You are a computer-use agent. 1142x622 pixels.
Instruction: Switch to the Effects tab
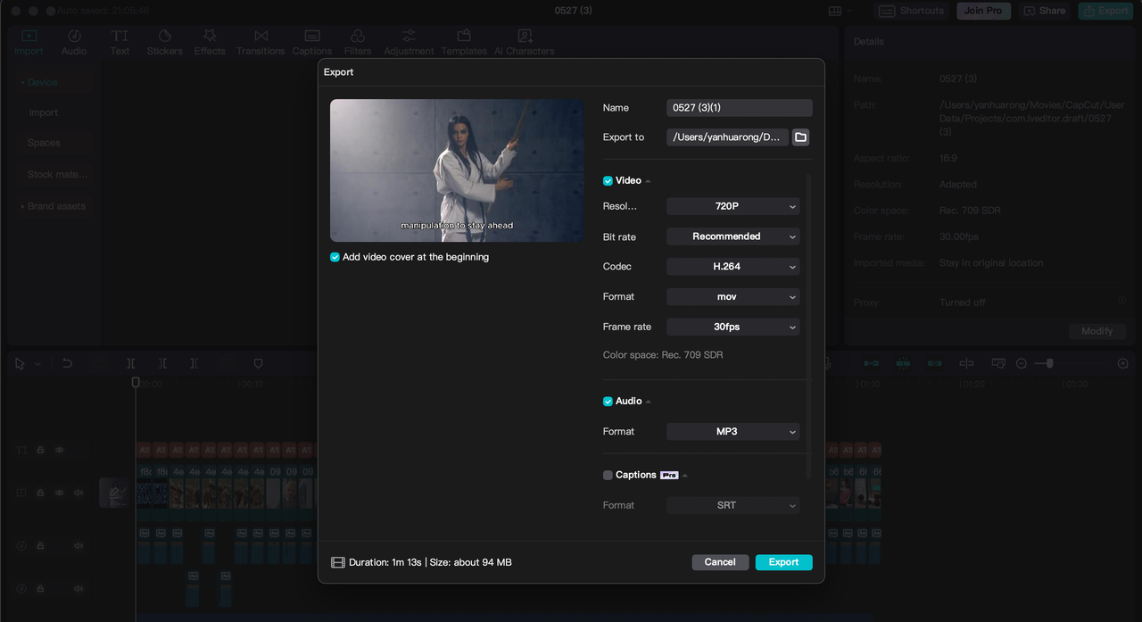tap(210, 42)
